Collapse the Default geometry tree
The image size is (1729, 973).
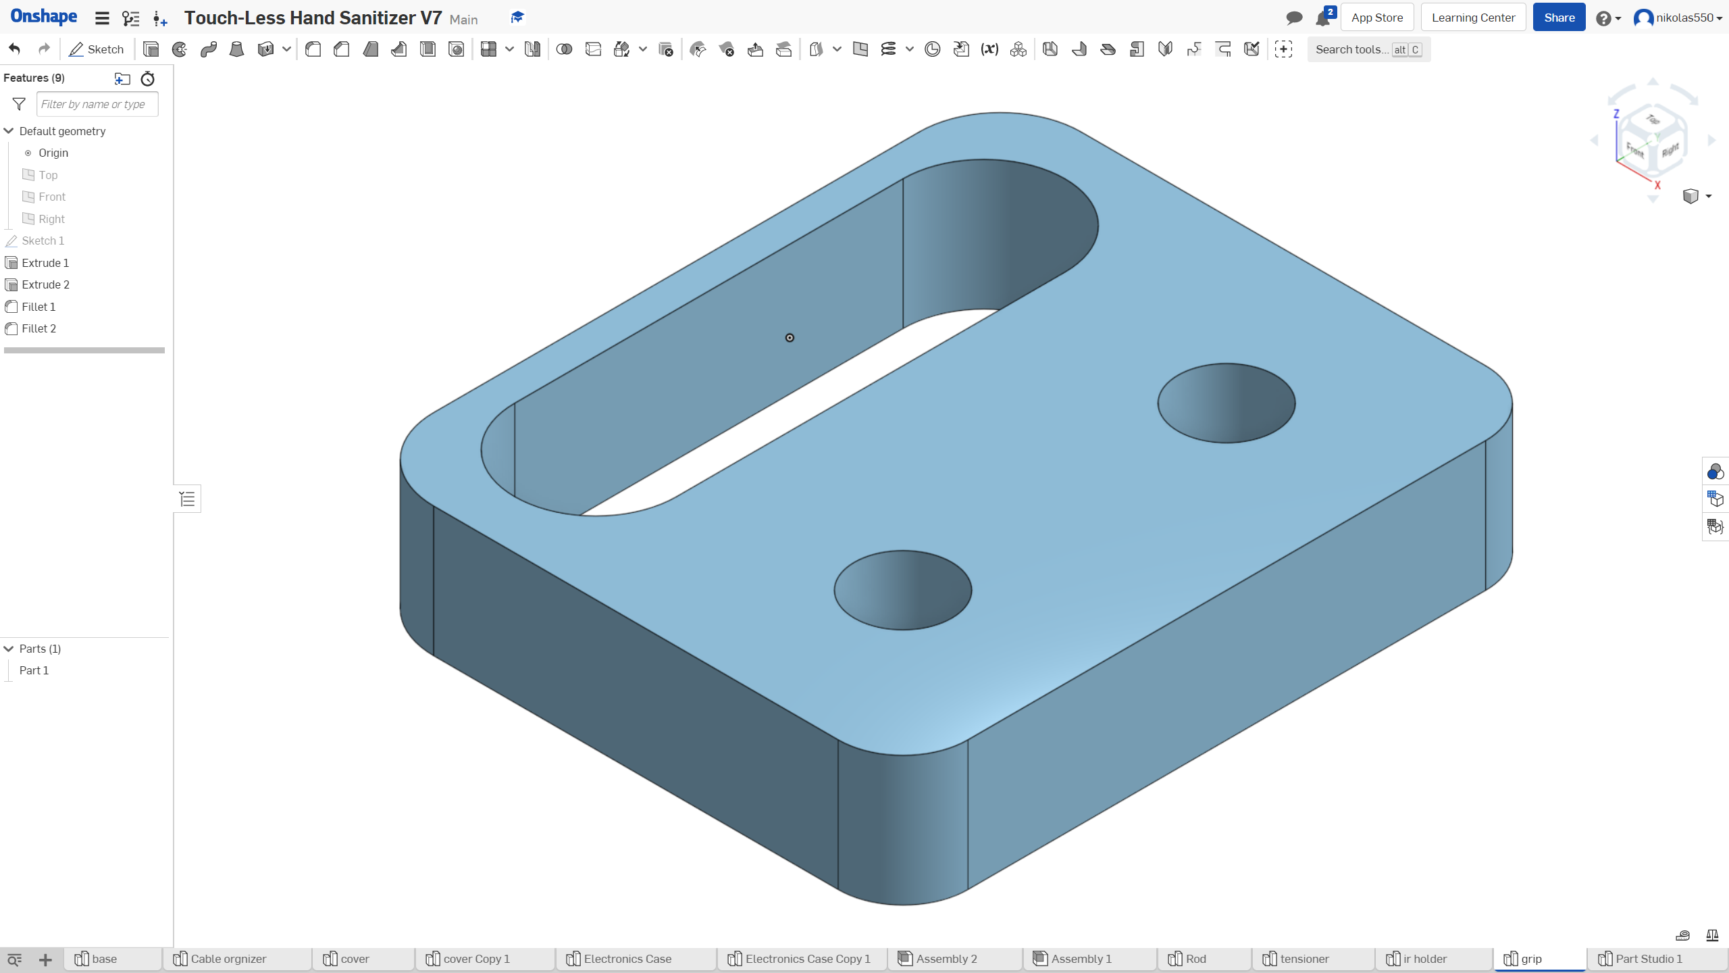(9, 131)
